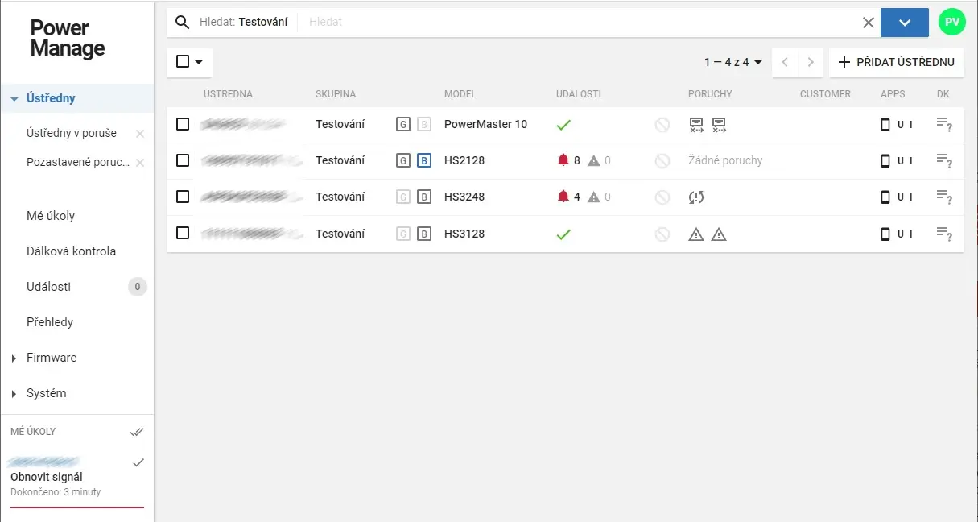
Task: Open the HS2128 model row
Action: (464, 160)
